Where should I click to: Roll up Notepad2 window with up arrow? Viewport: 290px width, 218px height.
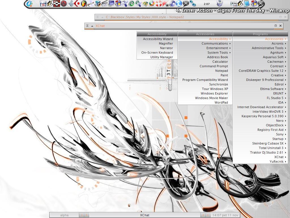102,17
